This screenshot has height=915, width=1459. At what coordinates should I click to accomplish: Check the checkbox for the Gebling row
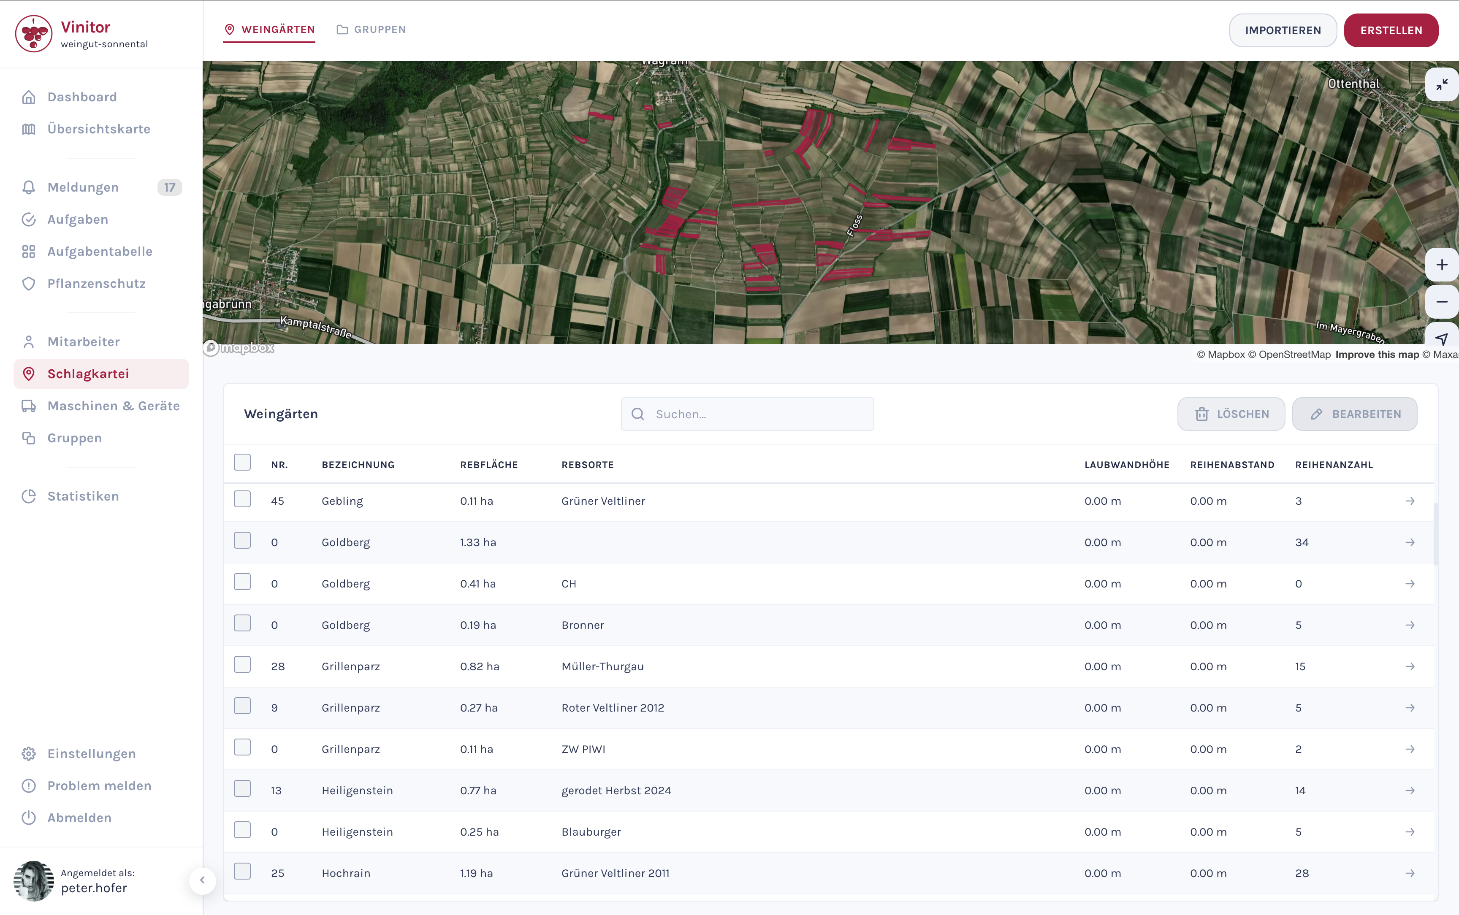click(x=243, y=499)
